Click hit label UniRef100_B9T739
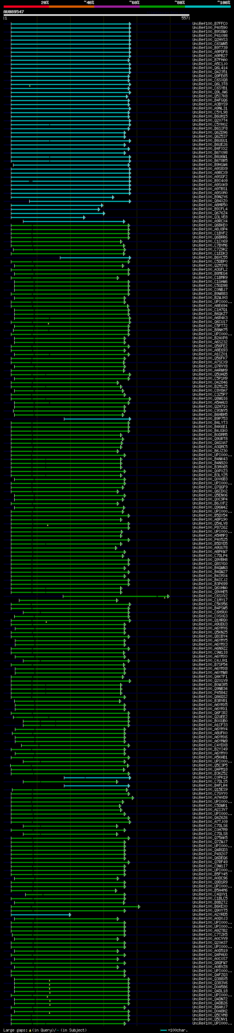This screenshot has width=234, height=1033. [x=210, y=48]
